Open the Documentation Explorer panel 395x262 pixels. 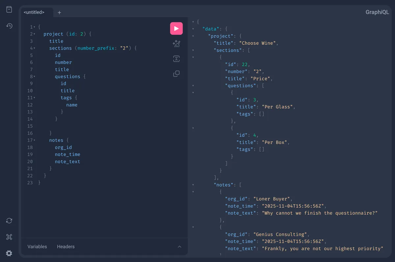coord(9,9)
